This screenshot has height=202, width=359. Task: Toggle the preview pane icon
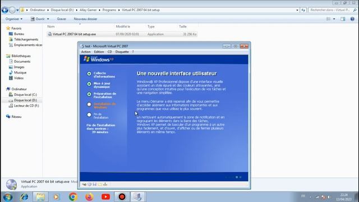[x=343, y=19]
